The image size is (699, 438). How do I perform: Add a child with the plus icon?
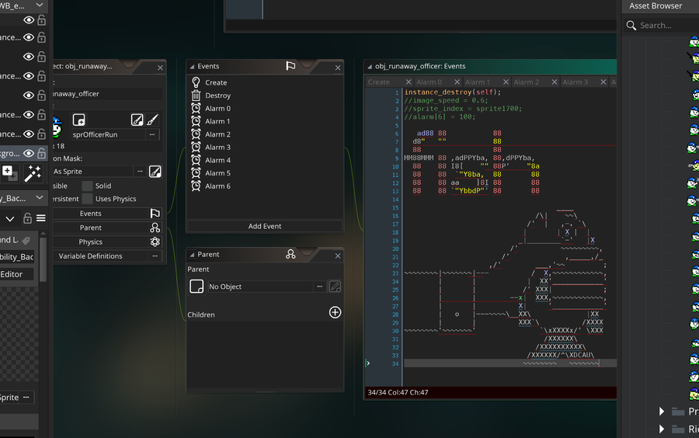(x=336, y=312)
